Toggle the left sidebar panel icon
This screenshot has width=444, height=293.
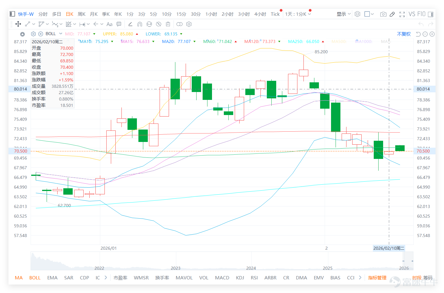click(x=12, y=14)
